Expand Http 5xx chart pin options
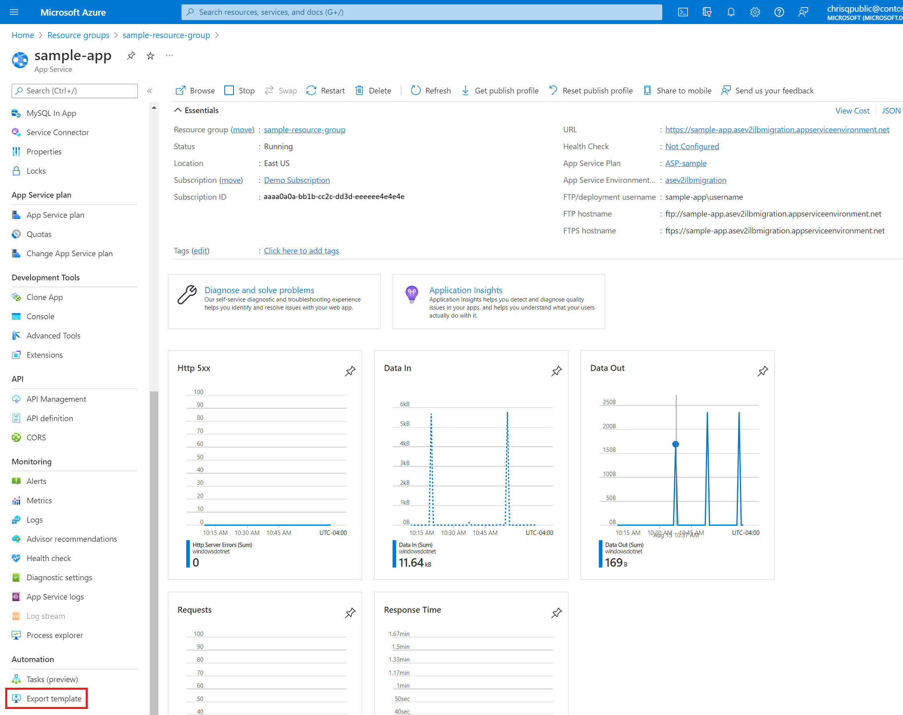The height and width of the screenshot is (715, 903). coord(351,371)
